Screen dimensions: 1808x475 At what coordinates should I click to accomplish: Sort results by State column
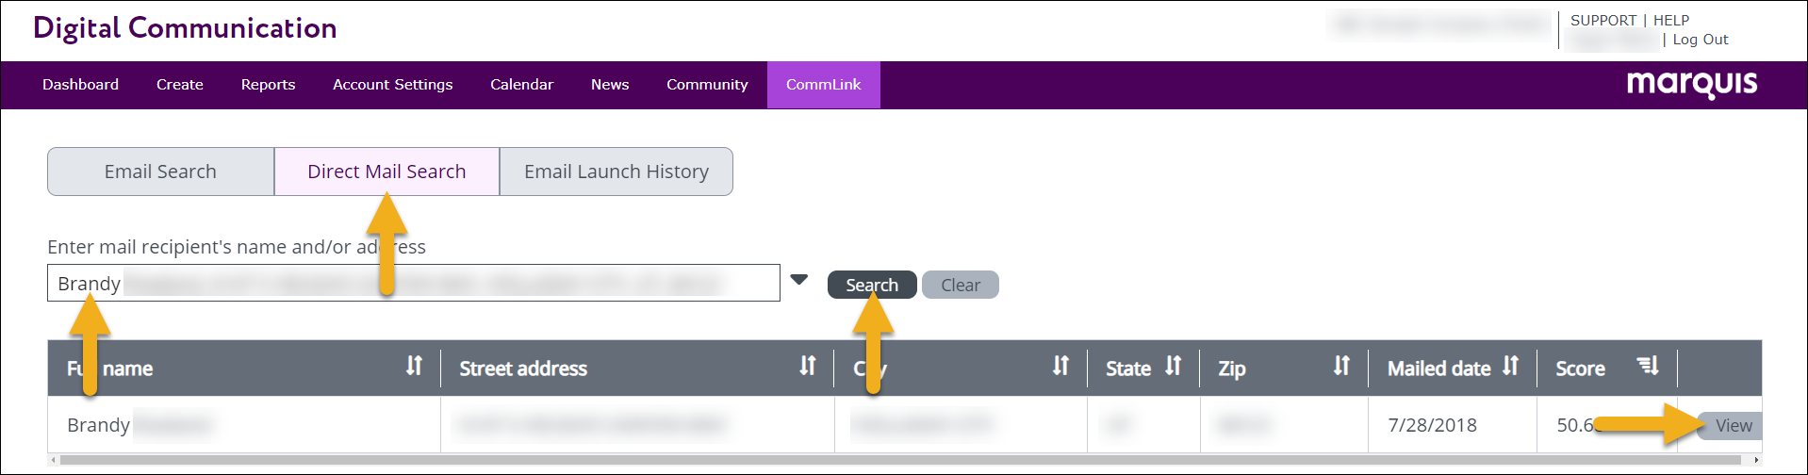(x=1173, y=367)
